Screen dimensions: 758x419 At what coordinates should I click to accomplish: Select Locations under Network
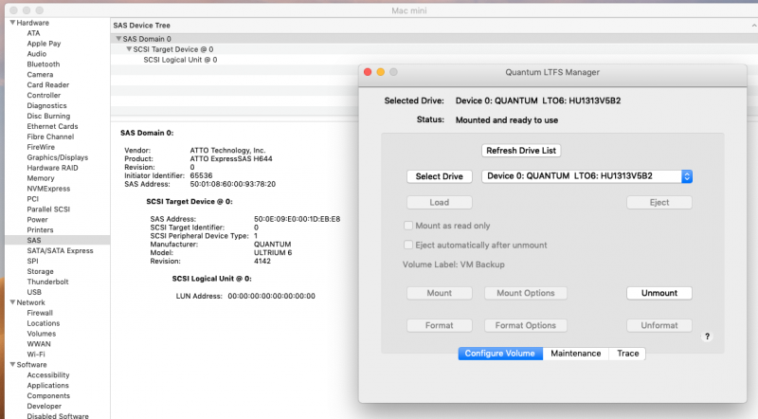pyautogui.click(x=44, y=323)
